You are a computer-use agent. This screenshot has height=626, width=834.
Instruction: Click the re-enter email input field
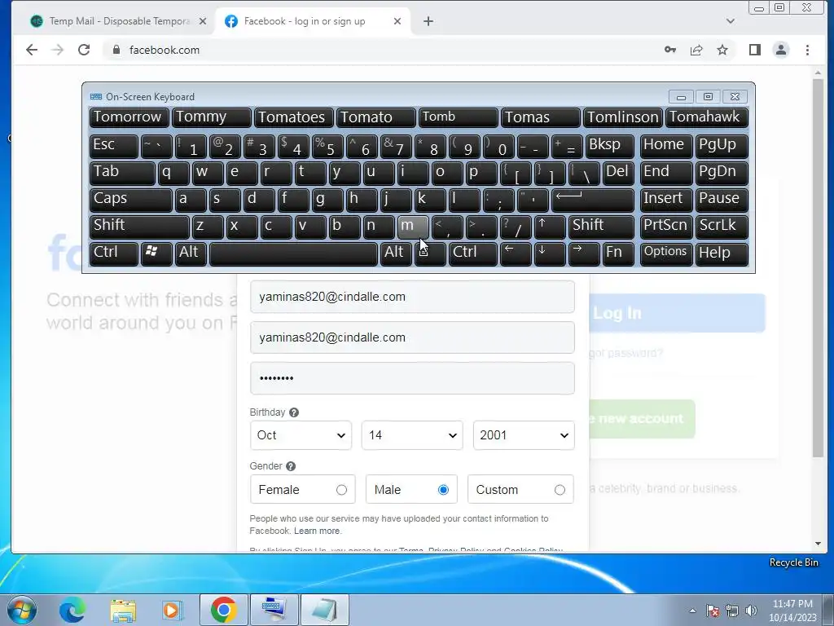(412, 337)
